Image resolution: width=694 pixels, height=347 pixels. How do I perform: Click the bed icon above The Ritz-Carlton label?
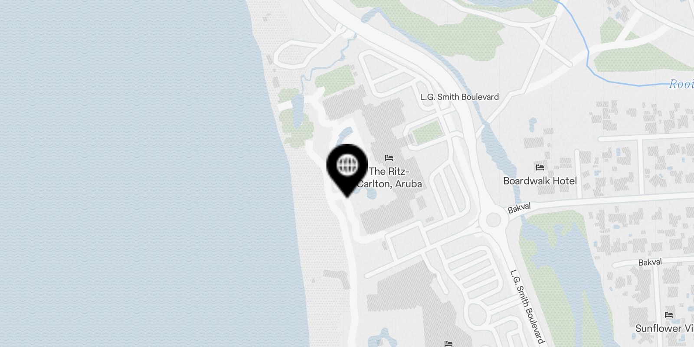tap(389, 158)
